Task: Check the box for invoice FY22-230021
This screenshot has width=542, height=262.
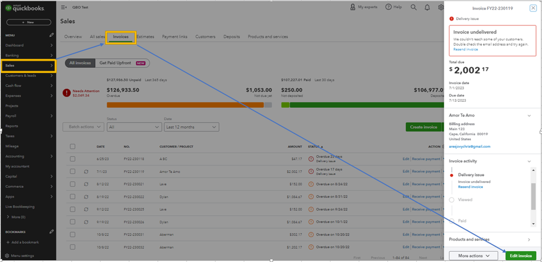Action: click(x=73, y=184)
